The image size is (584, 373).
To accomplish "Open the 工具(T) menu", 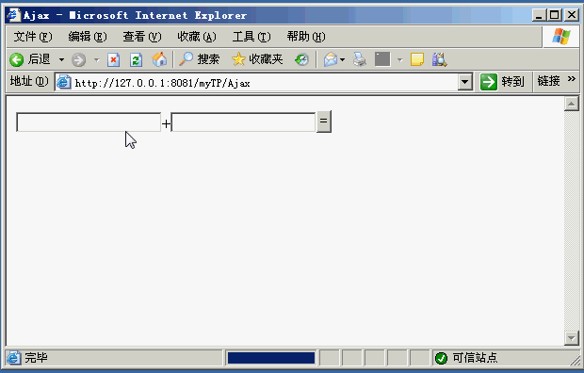I will [x=251, y=37].
